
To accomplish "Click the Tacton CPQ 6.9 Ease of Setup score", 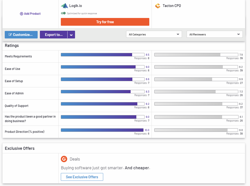I will tap(241, 79).
